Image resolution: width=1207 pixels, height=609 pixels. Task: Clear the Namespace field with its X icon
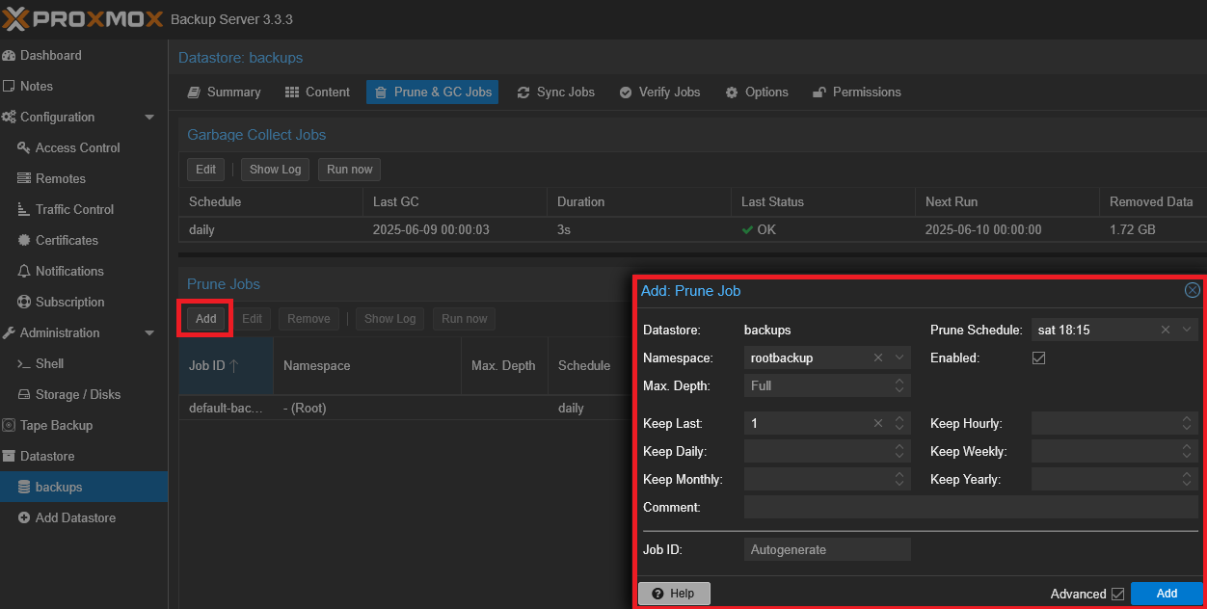[878, 358]
